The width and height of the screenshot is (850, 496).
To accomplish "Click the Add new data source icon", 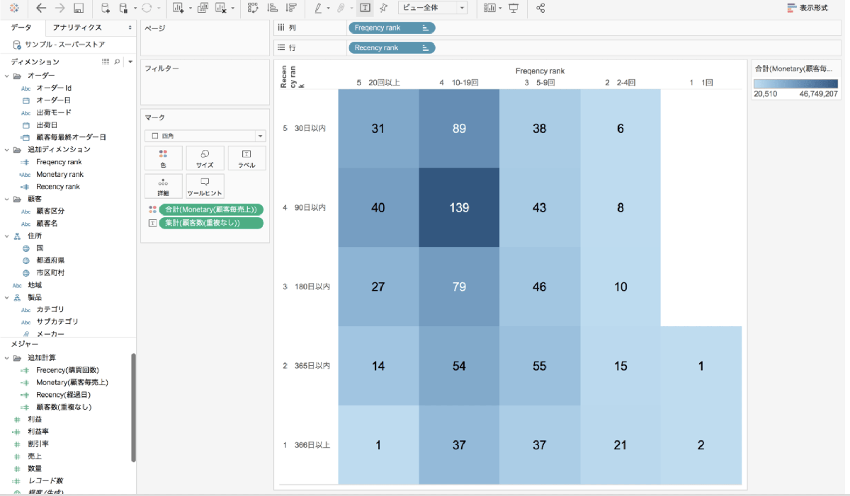I will [x=105, y=8].
